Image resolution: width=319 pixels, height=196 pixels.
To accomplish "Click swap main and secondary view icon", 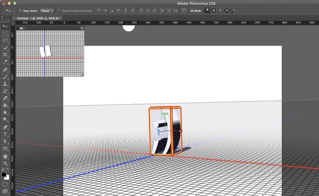I will click(x=82, y=28).
